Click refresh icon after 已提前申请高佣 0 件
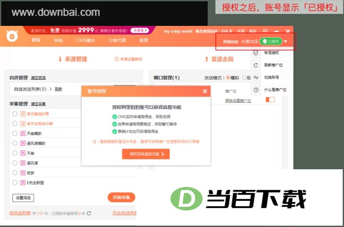This screenshot has width=344, height=227. 89,213
